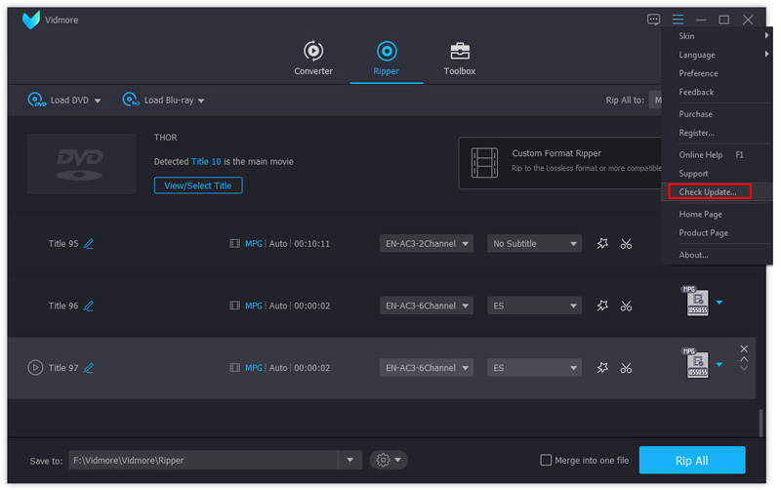Click the View/Select Title button
This screenshot has width=781, height=490.
(x=198, y=185)
